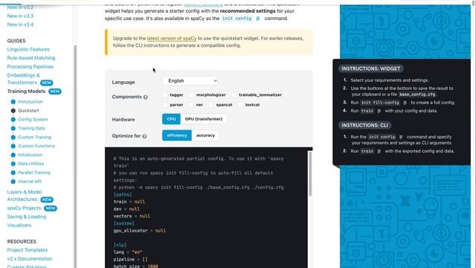Click the Optimize for help question icon
Viewport: 476px width, 268px height.
coord(144,136)
